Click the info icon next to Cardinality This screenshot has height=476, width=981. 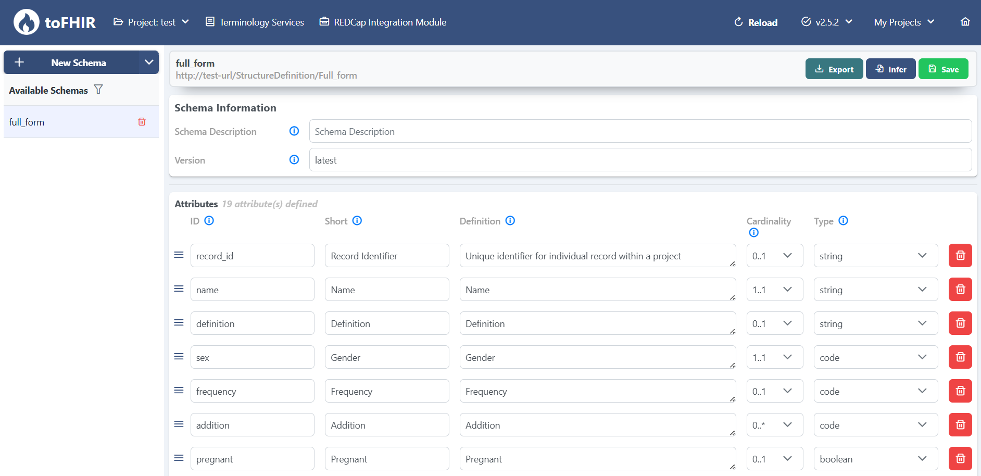point(754,232)
